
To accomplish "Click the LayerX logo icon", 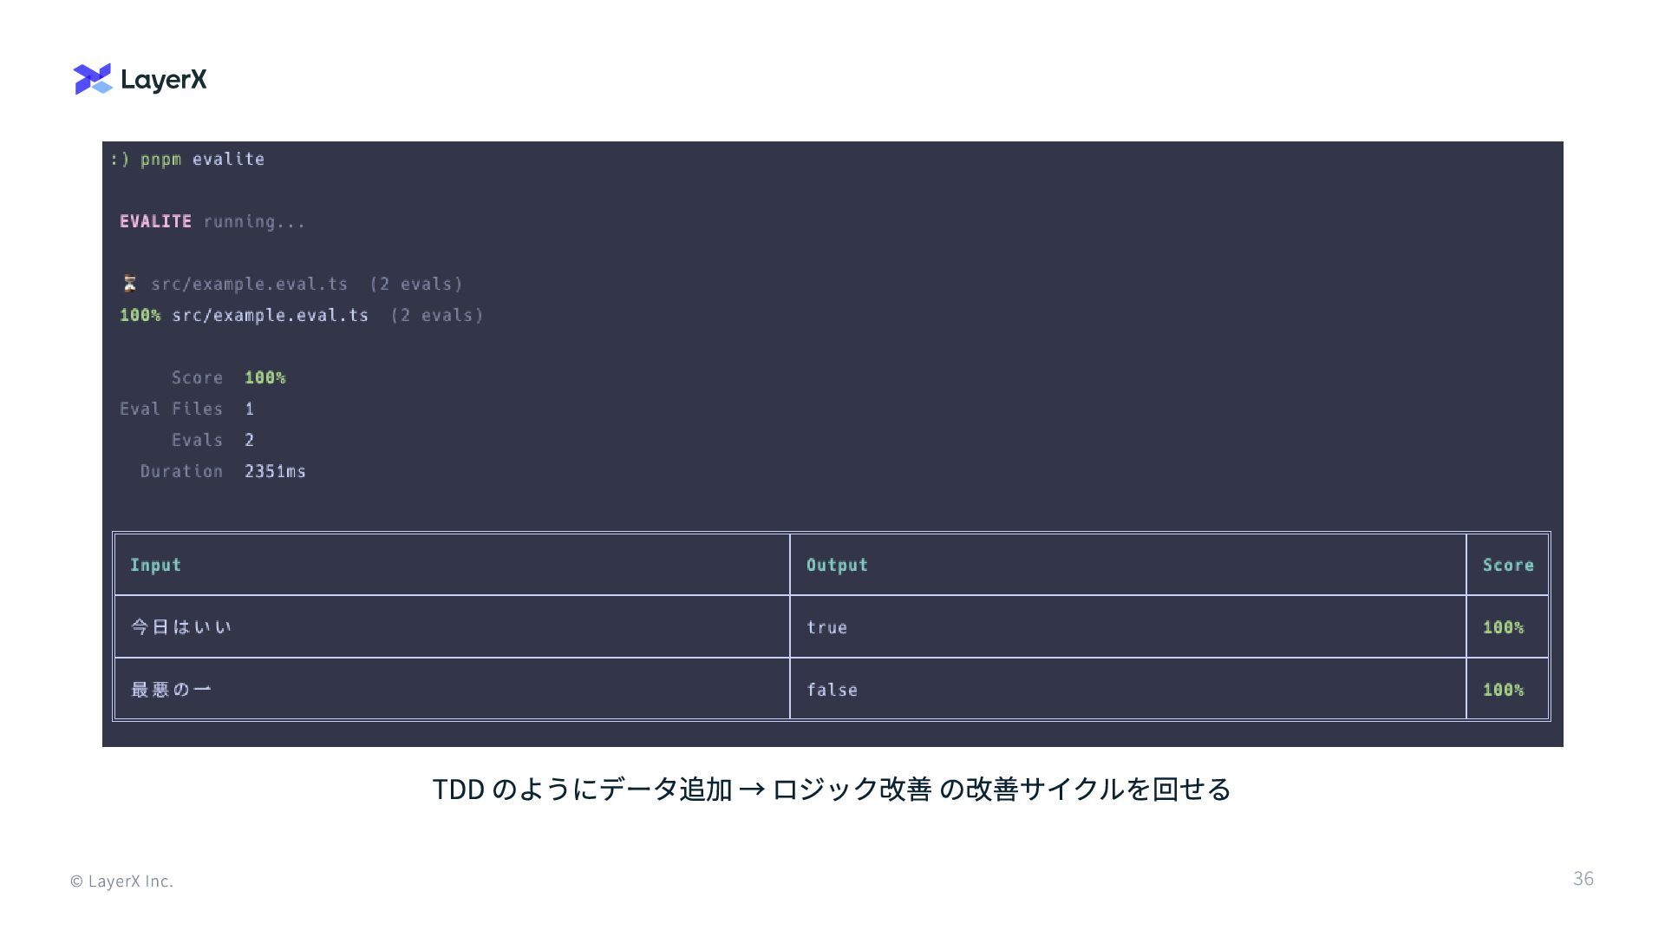I will point(93,79).
